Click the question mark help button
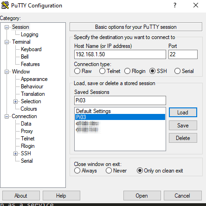Image resolution: width=206 pixels, height=206 pixels. click(175, 5)
